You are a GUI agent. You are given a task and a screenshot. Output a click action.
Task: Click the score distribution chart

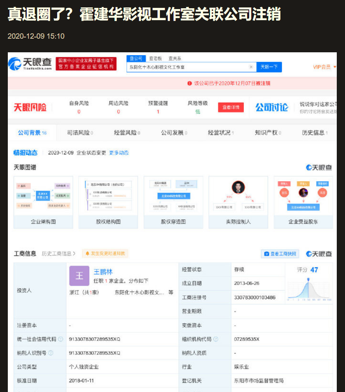coord(309,289)
